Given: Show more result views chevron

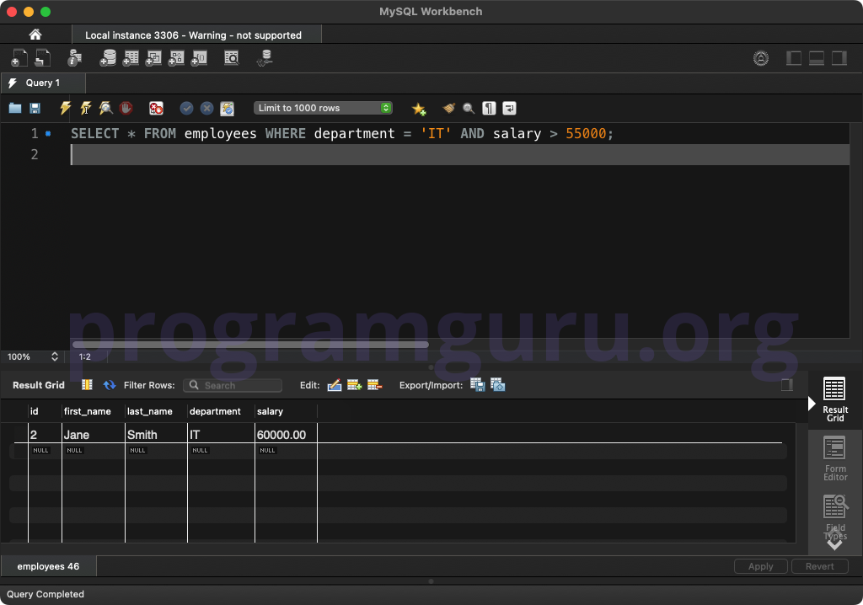Looking at the screenshot, I should pyautogui.click(x=834, y=544).
